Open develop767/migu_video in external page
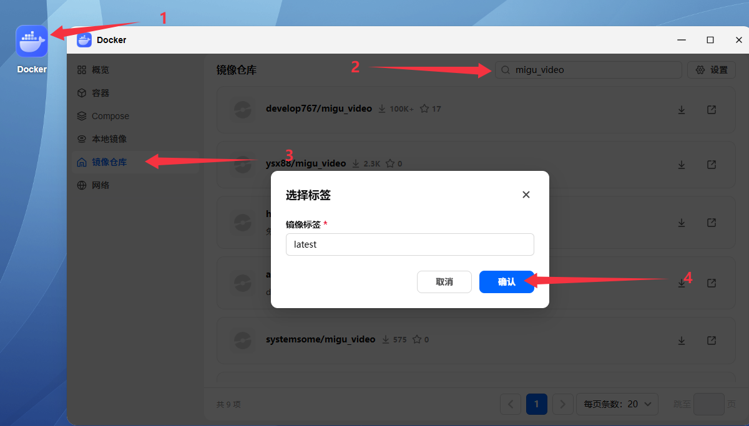 click(x=712, y=110)
